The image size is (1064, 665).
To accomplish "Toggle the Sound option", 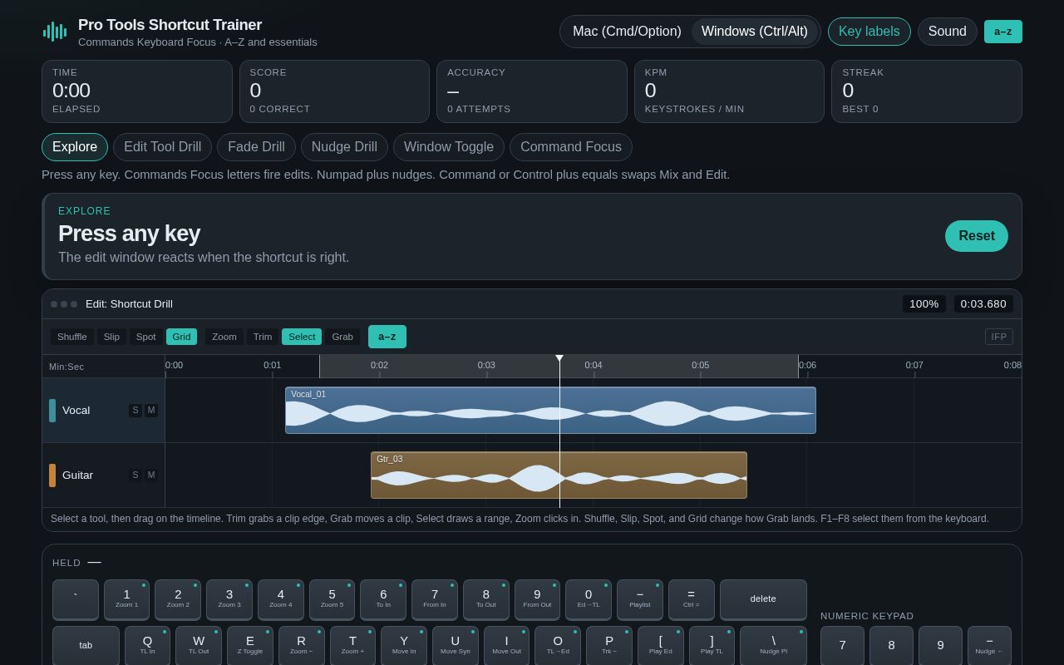I will click(x=948, y=32).
